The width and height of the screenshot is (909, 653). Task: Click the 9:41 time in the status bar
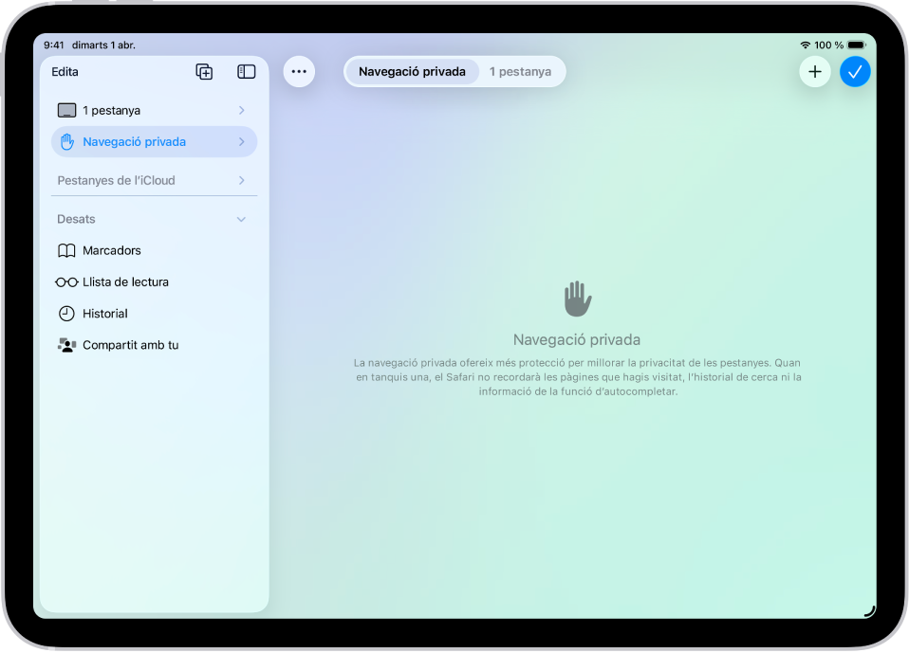(54, 45)
